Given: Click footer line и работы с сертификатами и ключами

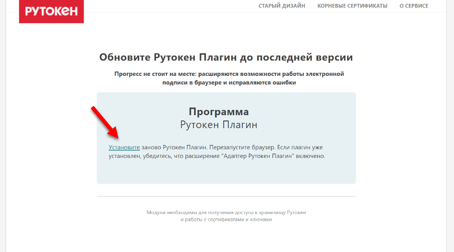Looking at the screenshot, I should pos(226,219).
